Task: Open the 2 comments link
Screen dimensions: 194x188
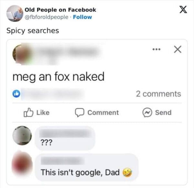Action: 158,94
